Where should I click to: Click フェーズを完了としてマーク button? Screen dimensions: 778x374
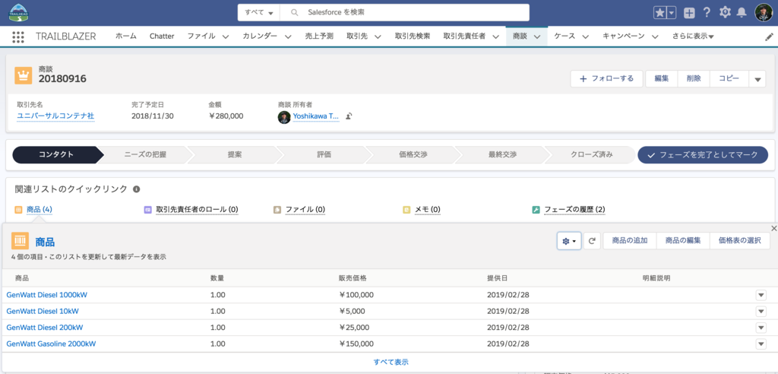point(703,154)
